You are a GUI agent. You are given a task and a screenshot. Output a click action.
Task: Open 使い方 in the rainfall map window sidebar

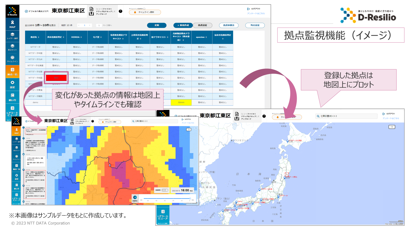(17, 186)
